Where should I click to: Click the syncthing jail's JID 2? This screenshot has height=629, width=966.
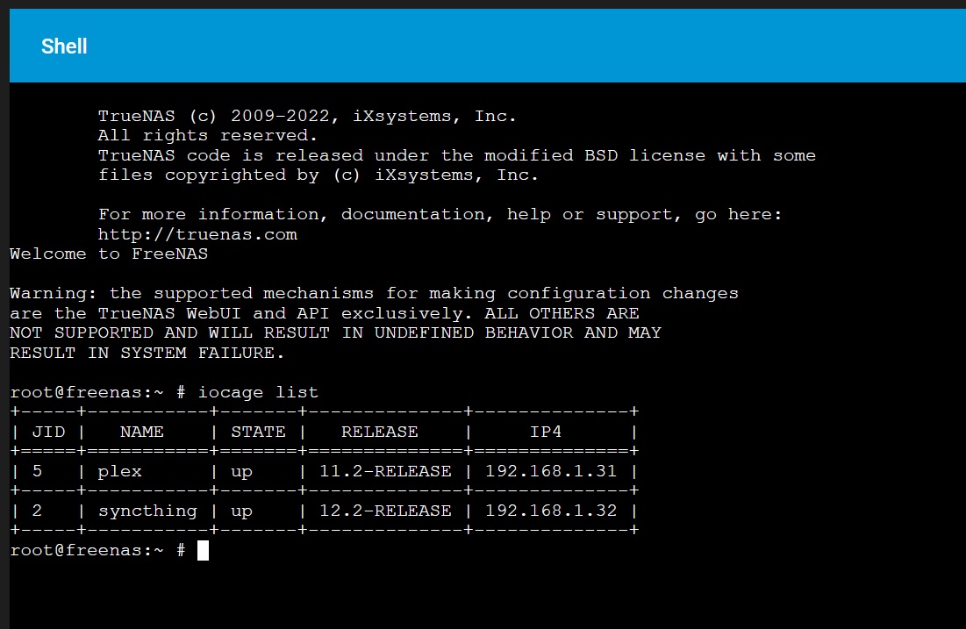[x=37, y=511]
